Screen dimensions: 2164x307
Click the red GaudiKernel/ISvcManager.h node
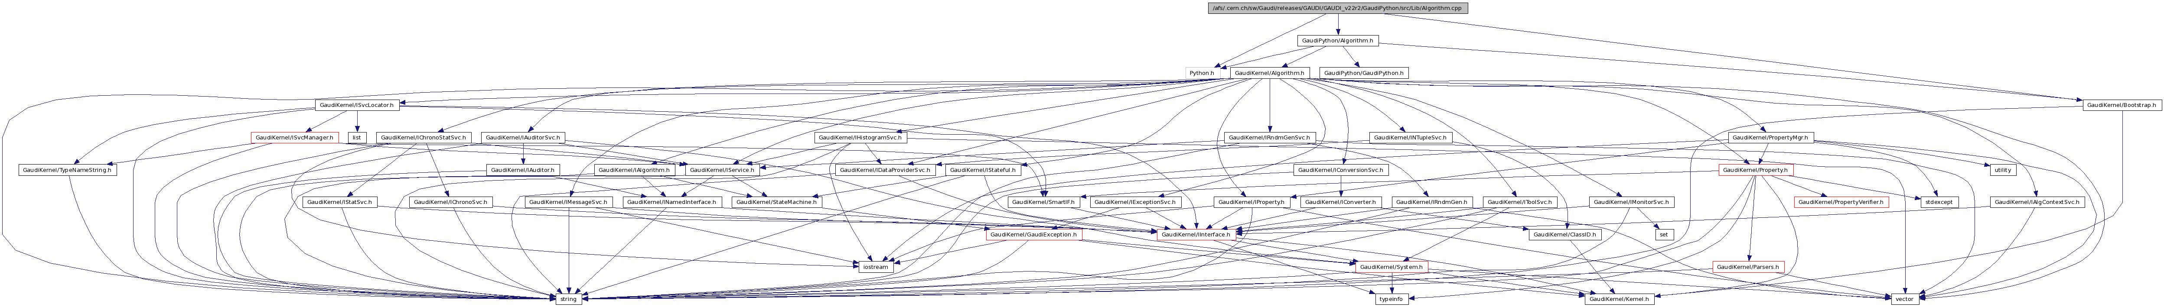294,138
